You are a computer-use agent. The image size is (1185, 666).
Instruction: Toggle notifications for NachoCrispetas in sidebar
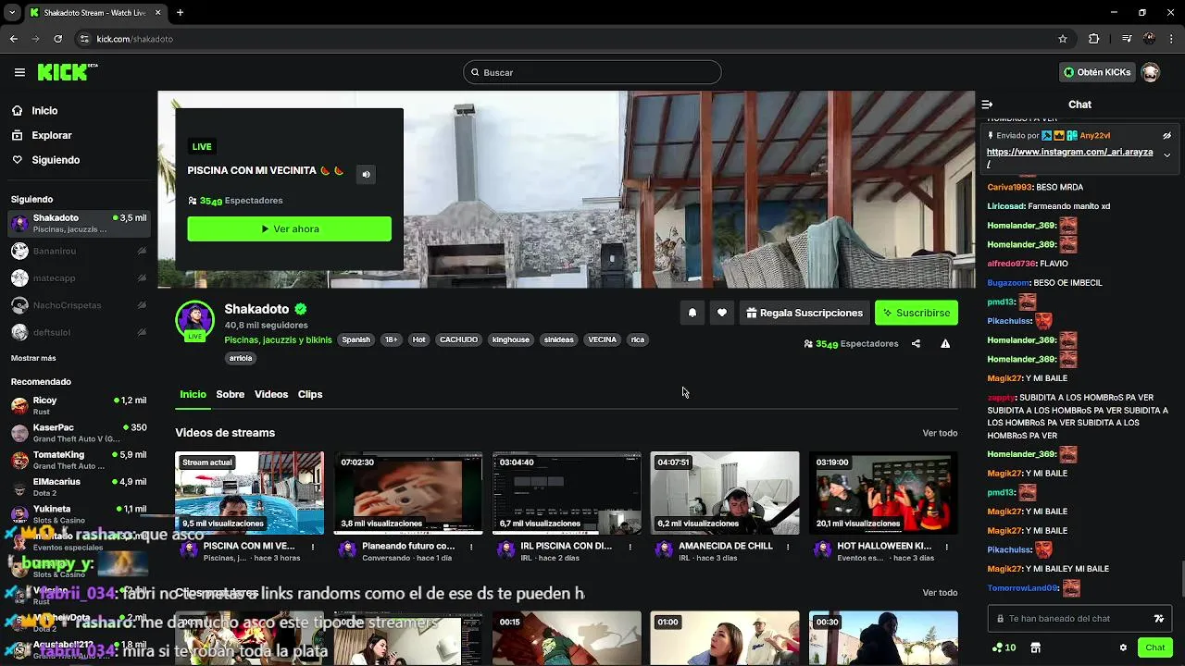tap(142, 305)
